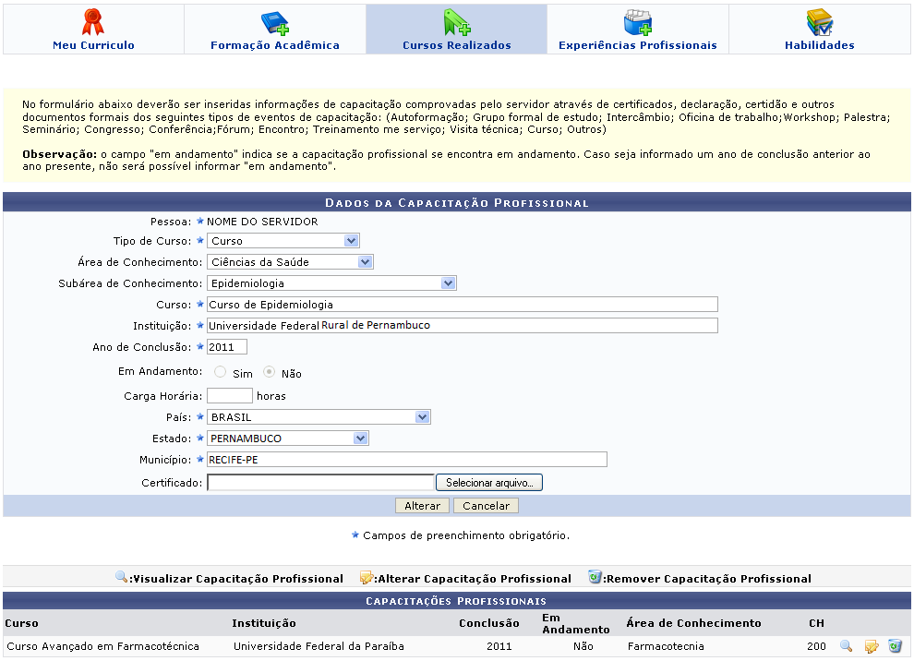Click the Habilidades stacked books icon

(819, 22)
